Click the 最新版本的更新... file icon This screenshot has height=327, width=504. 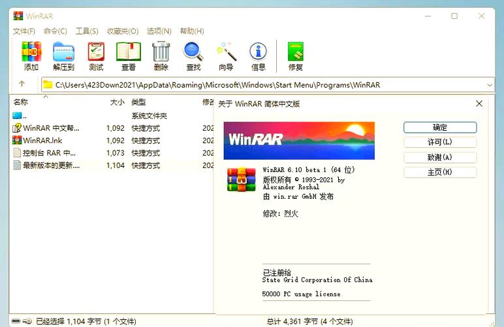click(17, 165)
